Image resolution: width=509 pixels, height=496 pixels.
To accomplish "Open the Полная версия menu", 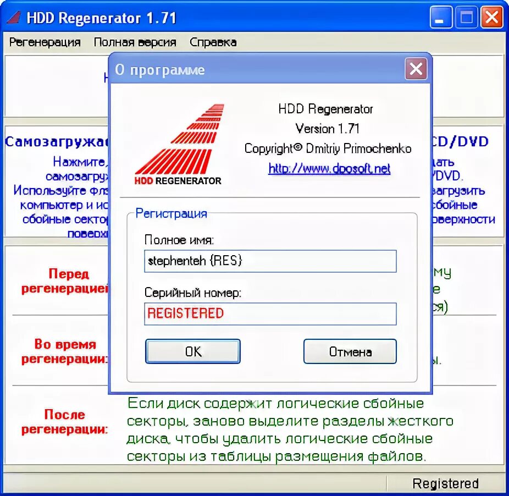I will click(x=135, y=42).
